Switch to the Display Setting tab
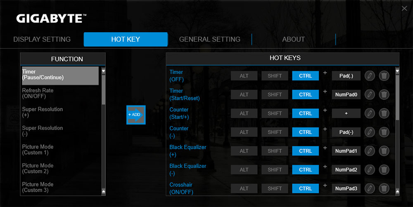Viewport: 413px width, 207px height. point(42,40)
